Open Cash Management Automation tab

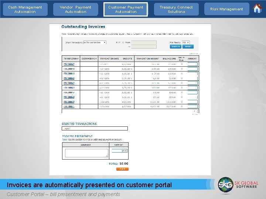point(25,10)
